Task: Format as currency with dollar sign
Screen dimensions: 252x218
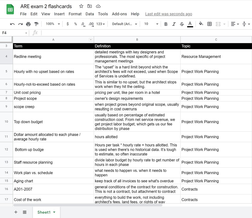Action: [68, 24]
